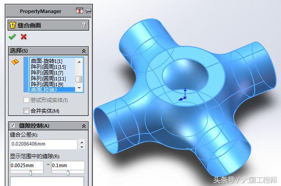Click the green checkmark OK button
This screenshot has width=281, height=186.
[12, 37]
